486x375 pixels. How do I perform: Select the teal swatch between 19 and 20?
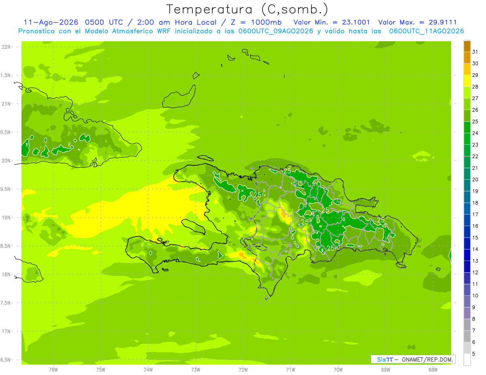coord(467,185)
